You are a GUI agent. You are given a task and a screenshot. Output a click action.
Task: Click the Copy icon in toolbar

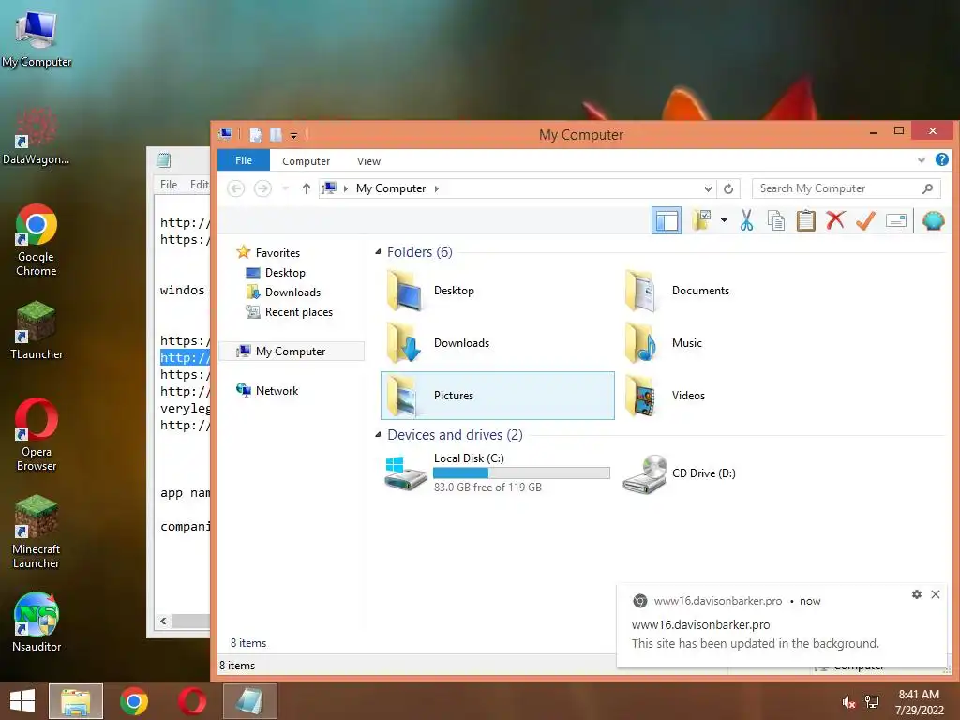tap(775, 220)
